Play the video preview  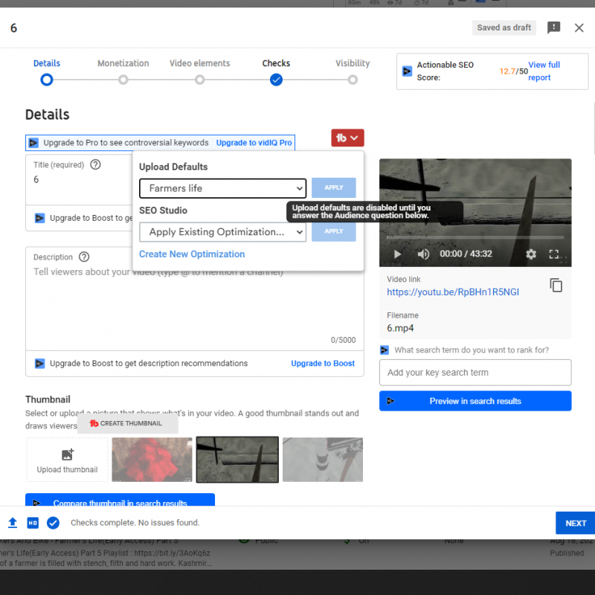click(x=397, y=254)
